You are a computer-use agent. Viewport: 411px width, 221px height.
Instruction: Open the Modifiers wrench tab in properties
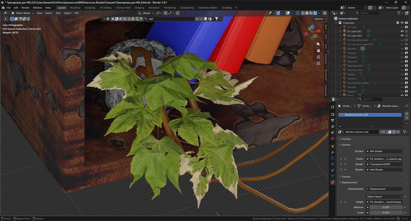coord(333,152)
